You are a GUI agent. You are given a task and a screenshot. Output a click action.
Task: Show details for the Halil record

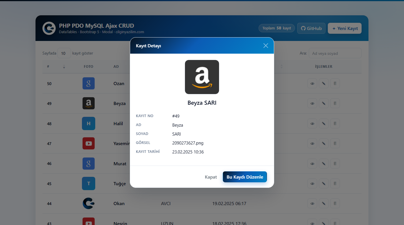click(x=312, y=123)
